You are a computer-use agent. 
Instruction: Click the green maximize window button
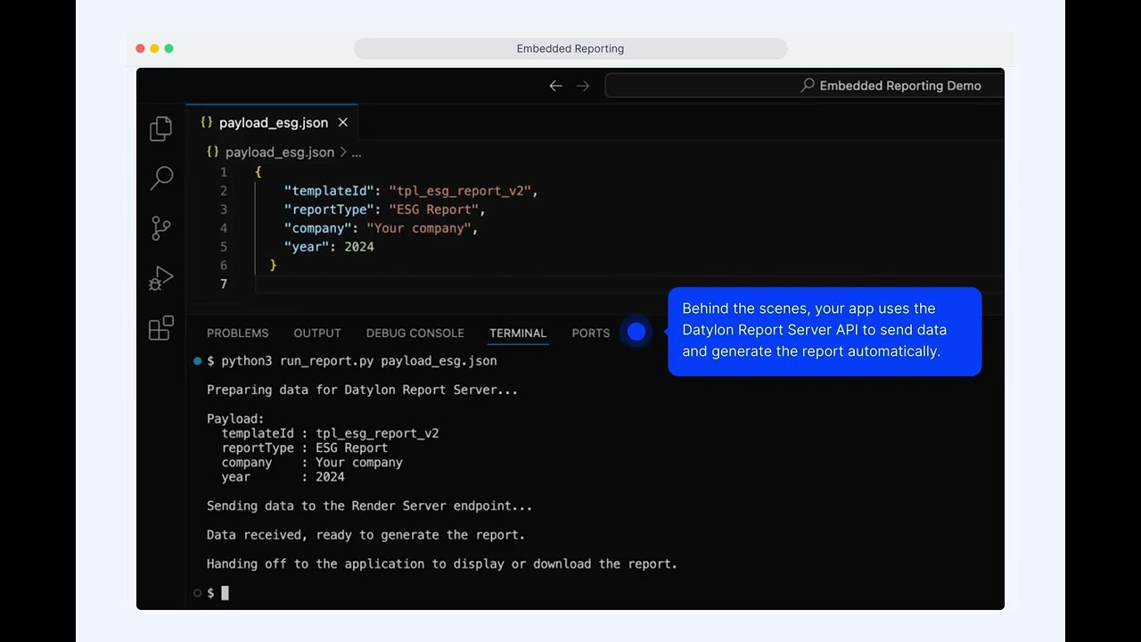(x=168, y=48)
